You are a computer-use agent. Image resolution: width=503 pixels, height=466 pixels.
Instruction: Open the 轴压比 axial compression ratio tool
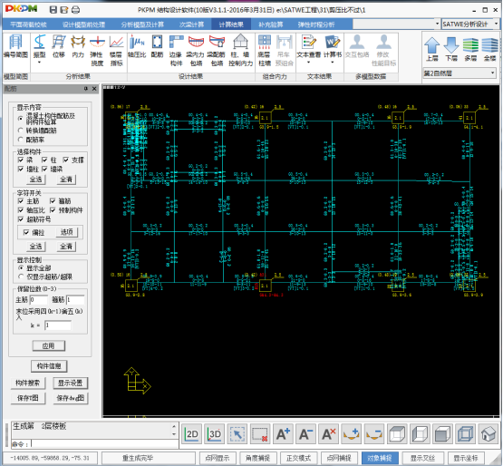coord(136,47)
